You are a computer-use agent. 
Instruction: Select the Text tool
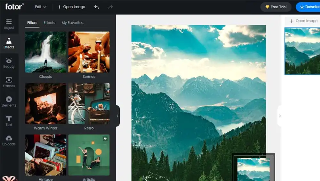tap(9, 121)
